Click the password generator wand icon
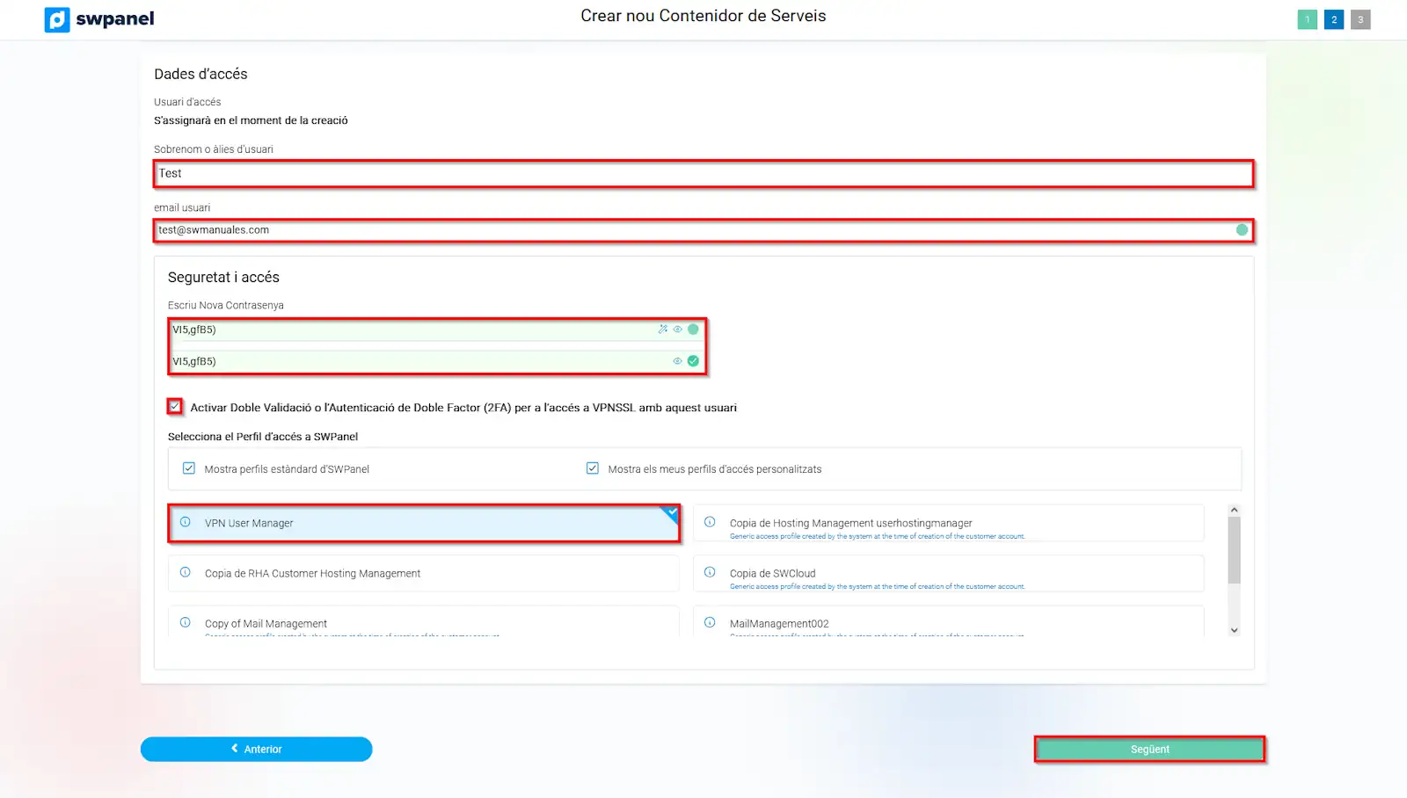 coord(663,330)
